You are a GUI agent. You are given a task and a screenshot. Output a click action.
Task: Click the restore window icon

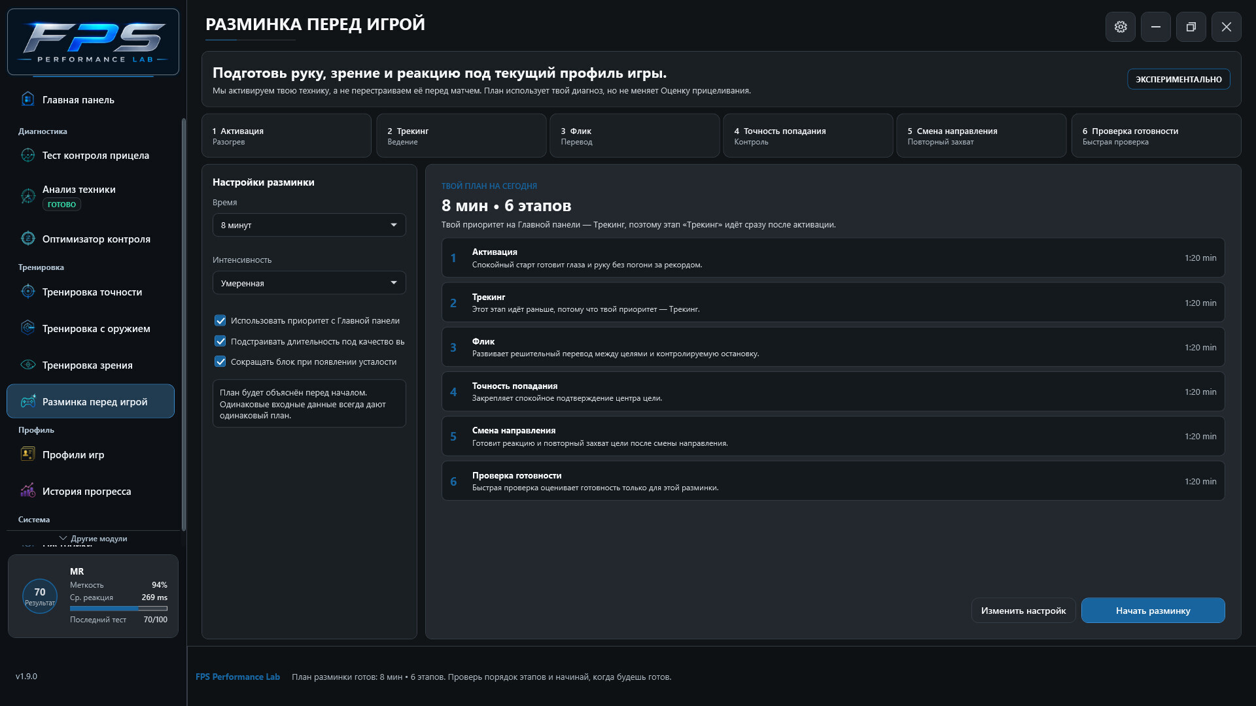[x=1191, y=27]
